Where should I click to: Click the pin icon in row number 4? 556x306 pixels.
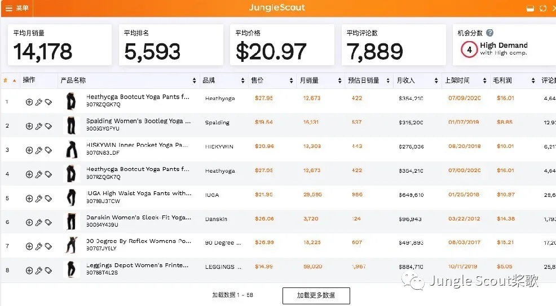point(39,174)
